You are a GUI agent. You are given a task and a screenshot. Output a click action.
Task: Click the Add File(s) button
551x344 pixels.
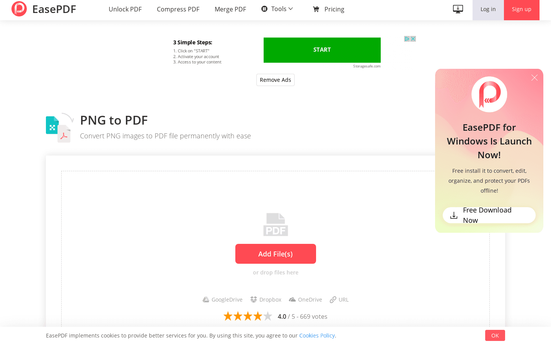coord(275,253)
